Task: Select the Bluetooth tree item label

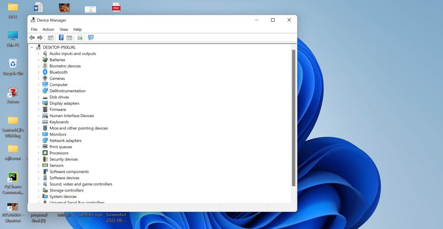Action: coord(58,72)
